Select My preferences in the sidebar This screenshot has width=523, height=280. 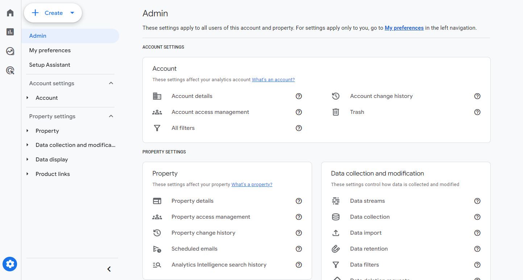[50, 50]
